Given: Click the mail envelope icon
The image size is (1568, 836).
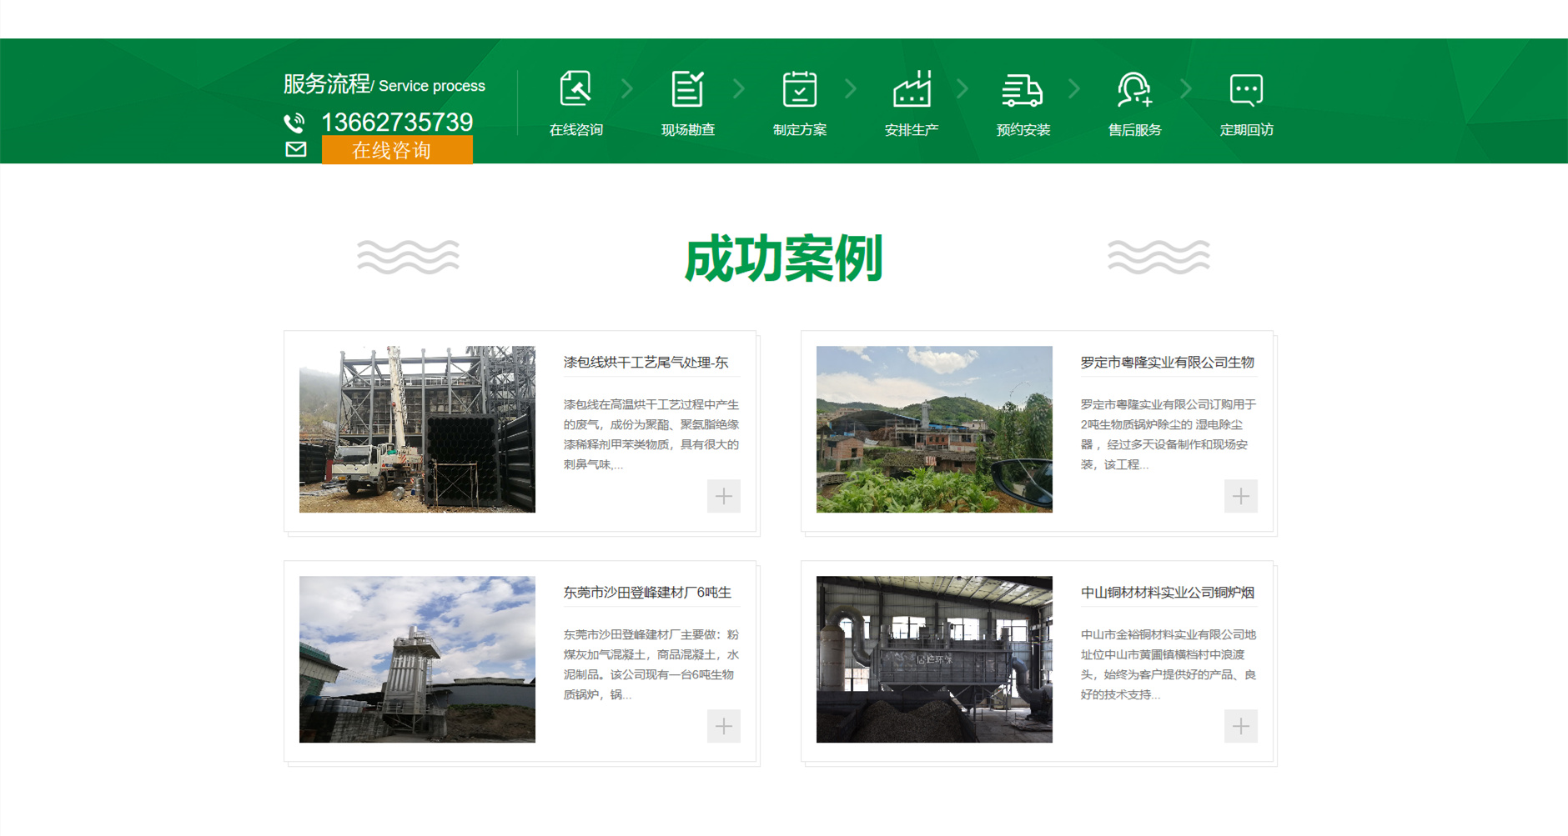Looking at the screenshot, I should [296, 149].
